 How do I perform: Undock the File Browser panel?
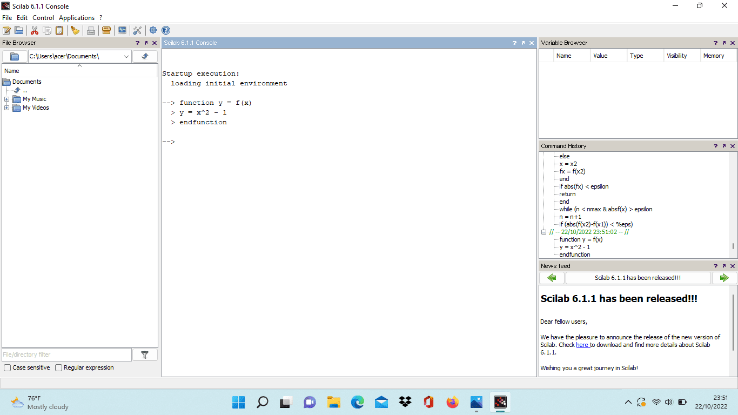146,43
